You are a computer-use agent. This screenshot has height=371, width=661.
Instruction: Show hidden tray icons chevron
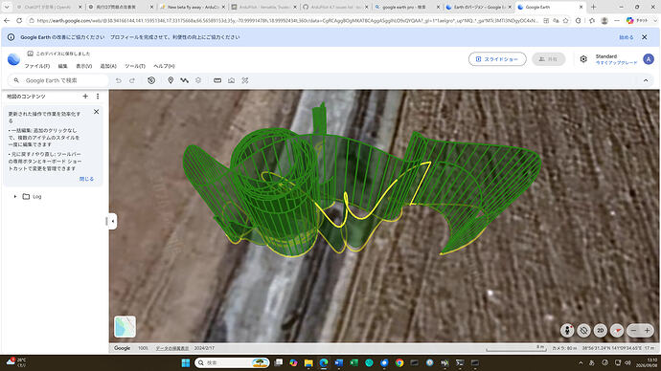point(581,362)
